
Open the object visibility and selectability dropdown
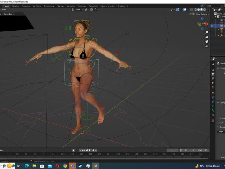pyautogui.click(x=172, y=10)
